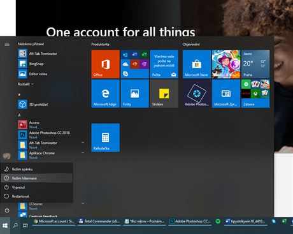293x234 pixels.
Task: Click the user account avatar
Action: [x=7, y=156]
